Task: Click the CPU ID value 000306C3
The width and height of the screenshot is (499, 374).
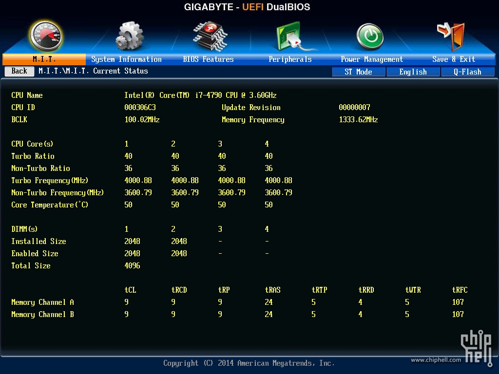Action: point(140,108)
